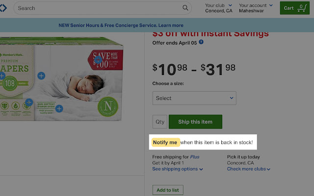Click the plus hotspot over the 108 count badge
This screenshot has height=196, width=314.
pos(1,76)
